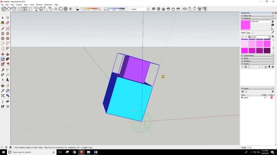The image size is (277, 155).
Task: Open Chrome from the taskbar
Action: tap(74, 152)
